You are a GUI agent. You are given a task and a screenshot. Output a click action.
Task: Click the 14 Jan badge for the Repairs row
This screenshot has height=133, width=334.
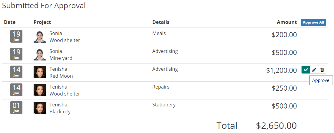pos(16,90)
